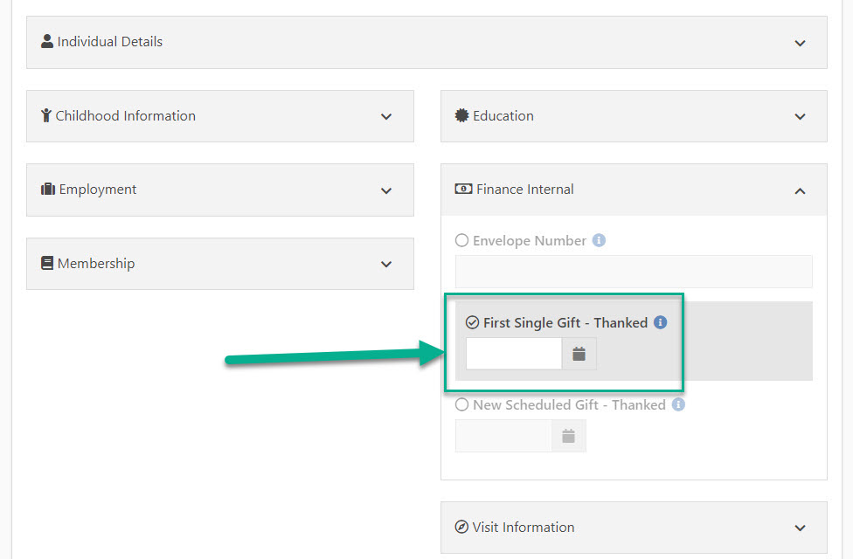Screen dimensions: 853x559
Task: Click the Visit Information heading text
Action: coord(524,527)
